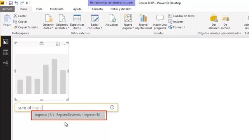This screenshot has height=140, width=249.
Task: Insert a Cuadro de texto
Action: [181, 16]
